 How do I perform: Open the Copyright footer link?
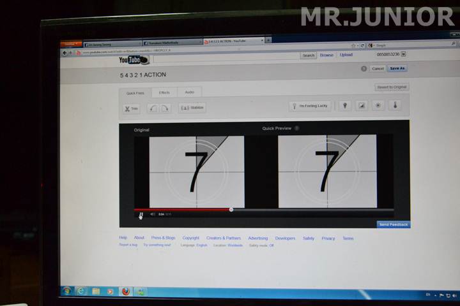pos(190,238)
